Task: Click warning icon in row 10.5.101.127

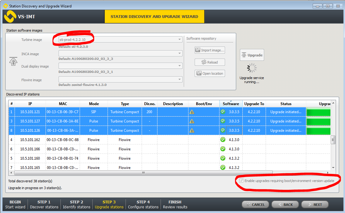Action: pos(192,121)
